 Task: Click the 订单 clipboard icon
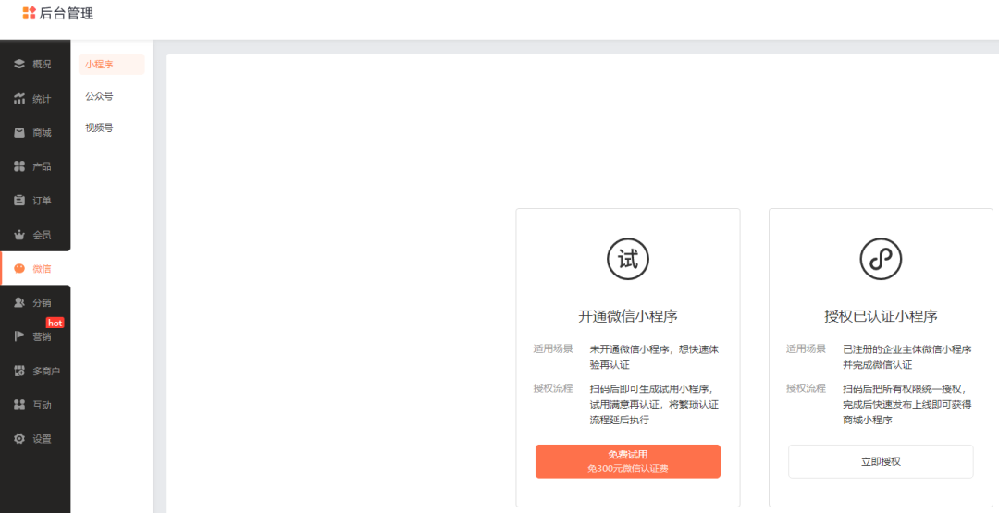pyautogui.click(x=19, y=201)
